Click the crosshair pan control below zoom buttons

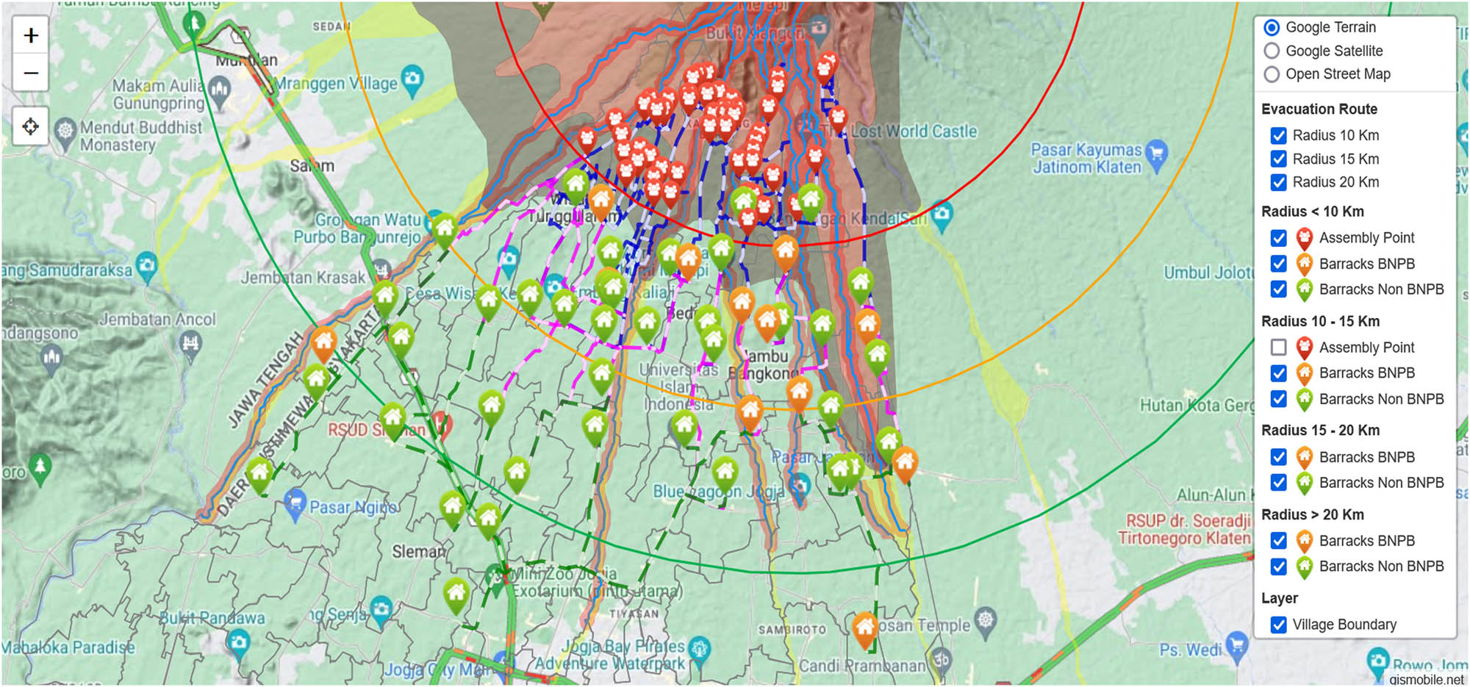30,126
